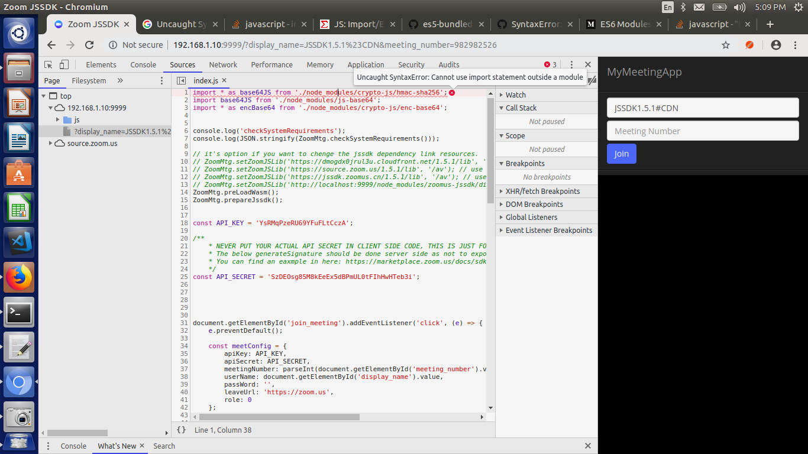Launch Firefox from the Ubuntu dock
The width and height of the screenshot is (808, 454).
point(19,277)
